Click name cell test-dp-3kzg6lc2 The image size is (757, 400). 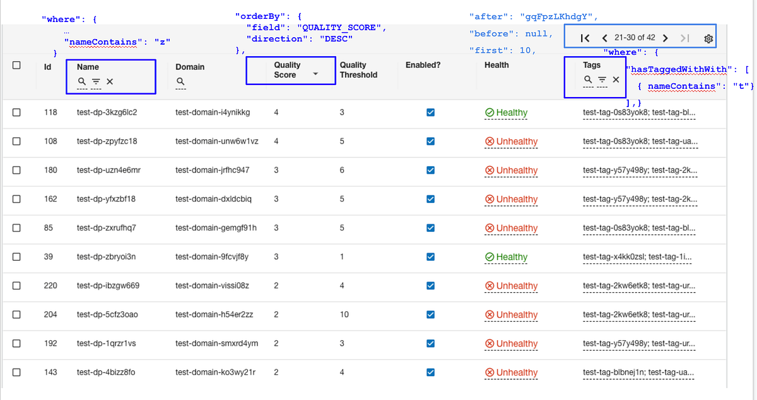point(107,112)
